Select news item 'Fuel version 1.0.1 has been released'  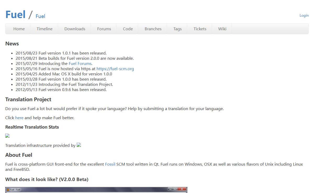pos(61,53)
